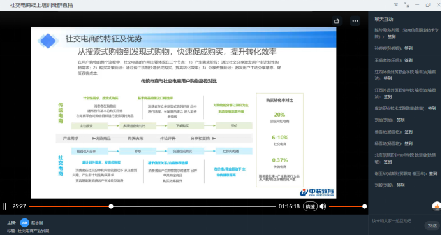Toggle fullscreen with the expand arrows icon
The height and width of the screenshot is (235, 442).
click(x=406, y=5)
